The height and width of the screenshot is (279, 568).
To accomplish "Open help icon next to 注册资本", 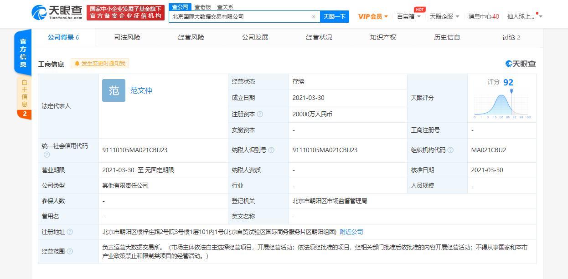I will point(260,114).
